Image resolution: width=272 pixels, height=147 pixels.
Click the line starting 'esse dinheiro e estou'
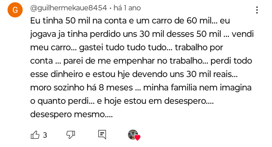point(134,74)
